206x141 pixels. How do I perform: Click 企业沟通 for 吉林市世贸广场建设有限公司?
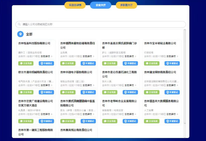pos(26,121)
